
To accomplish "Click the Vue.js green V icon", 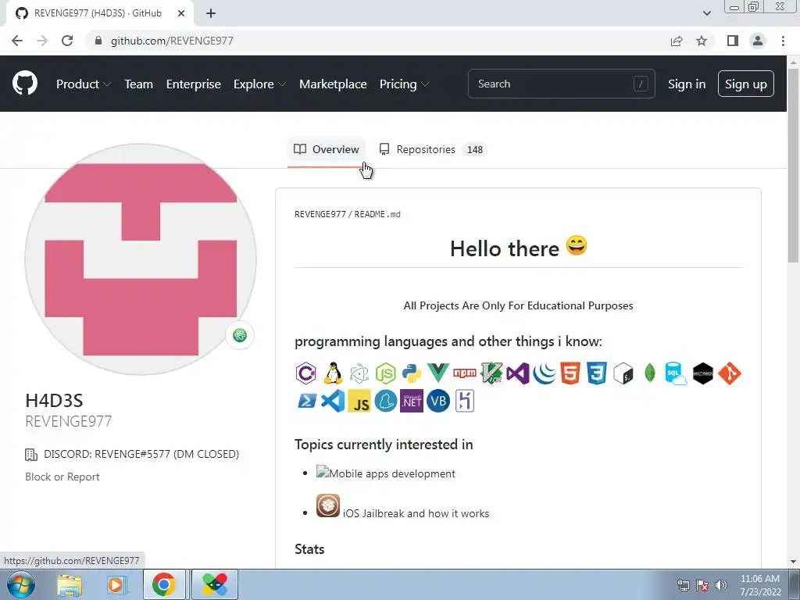I will pos(438,373).
